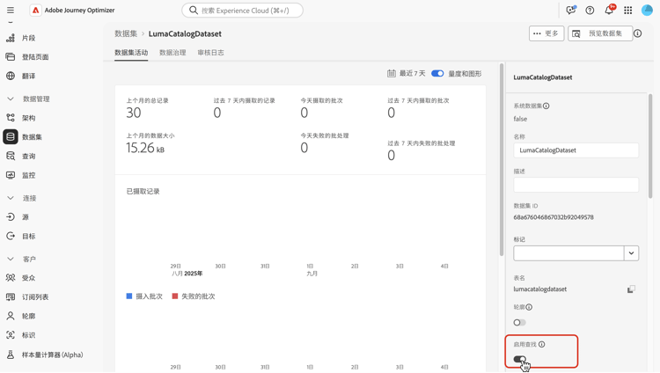The width and height of the screenshot is (660, 373).
Task: Open the notifications bell
Action: (609, 10)
